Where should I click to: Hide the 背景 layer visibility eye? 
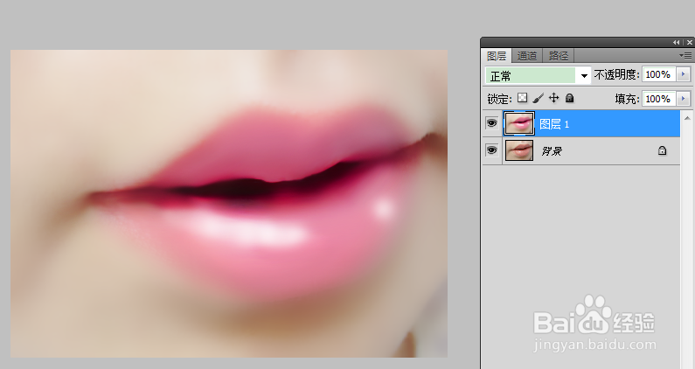[491, 150]
